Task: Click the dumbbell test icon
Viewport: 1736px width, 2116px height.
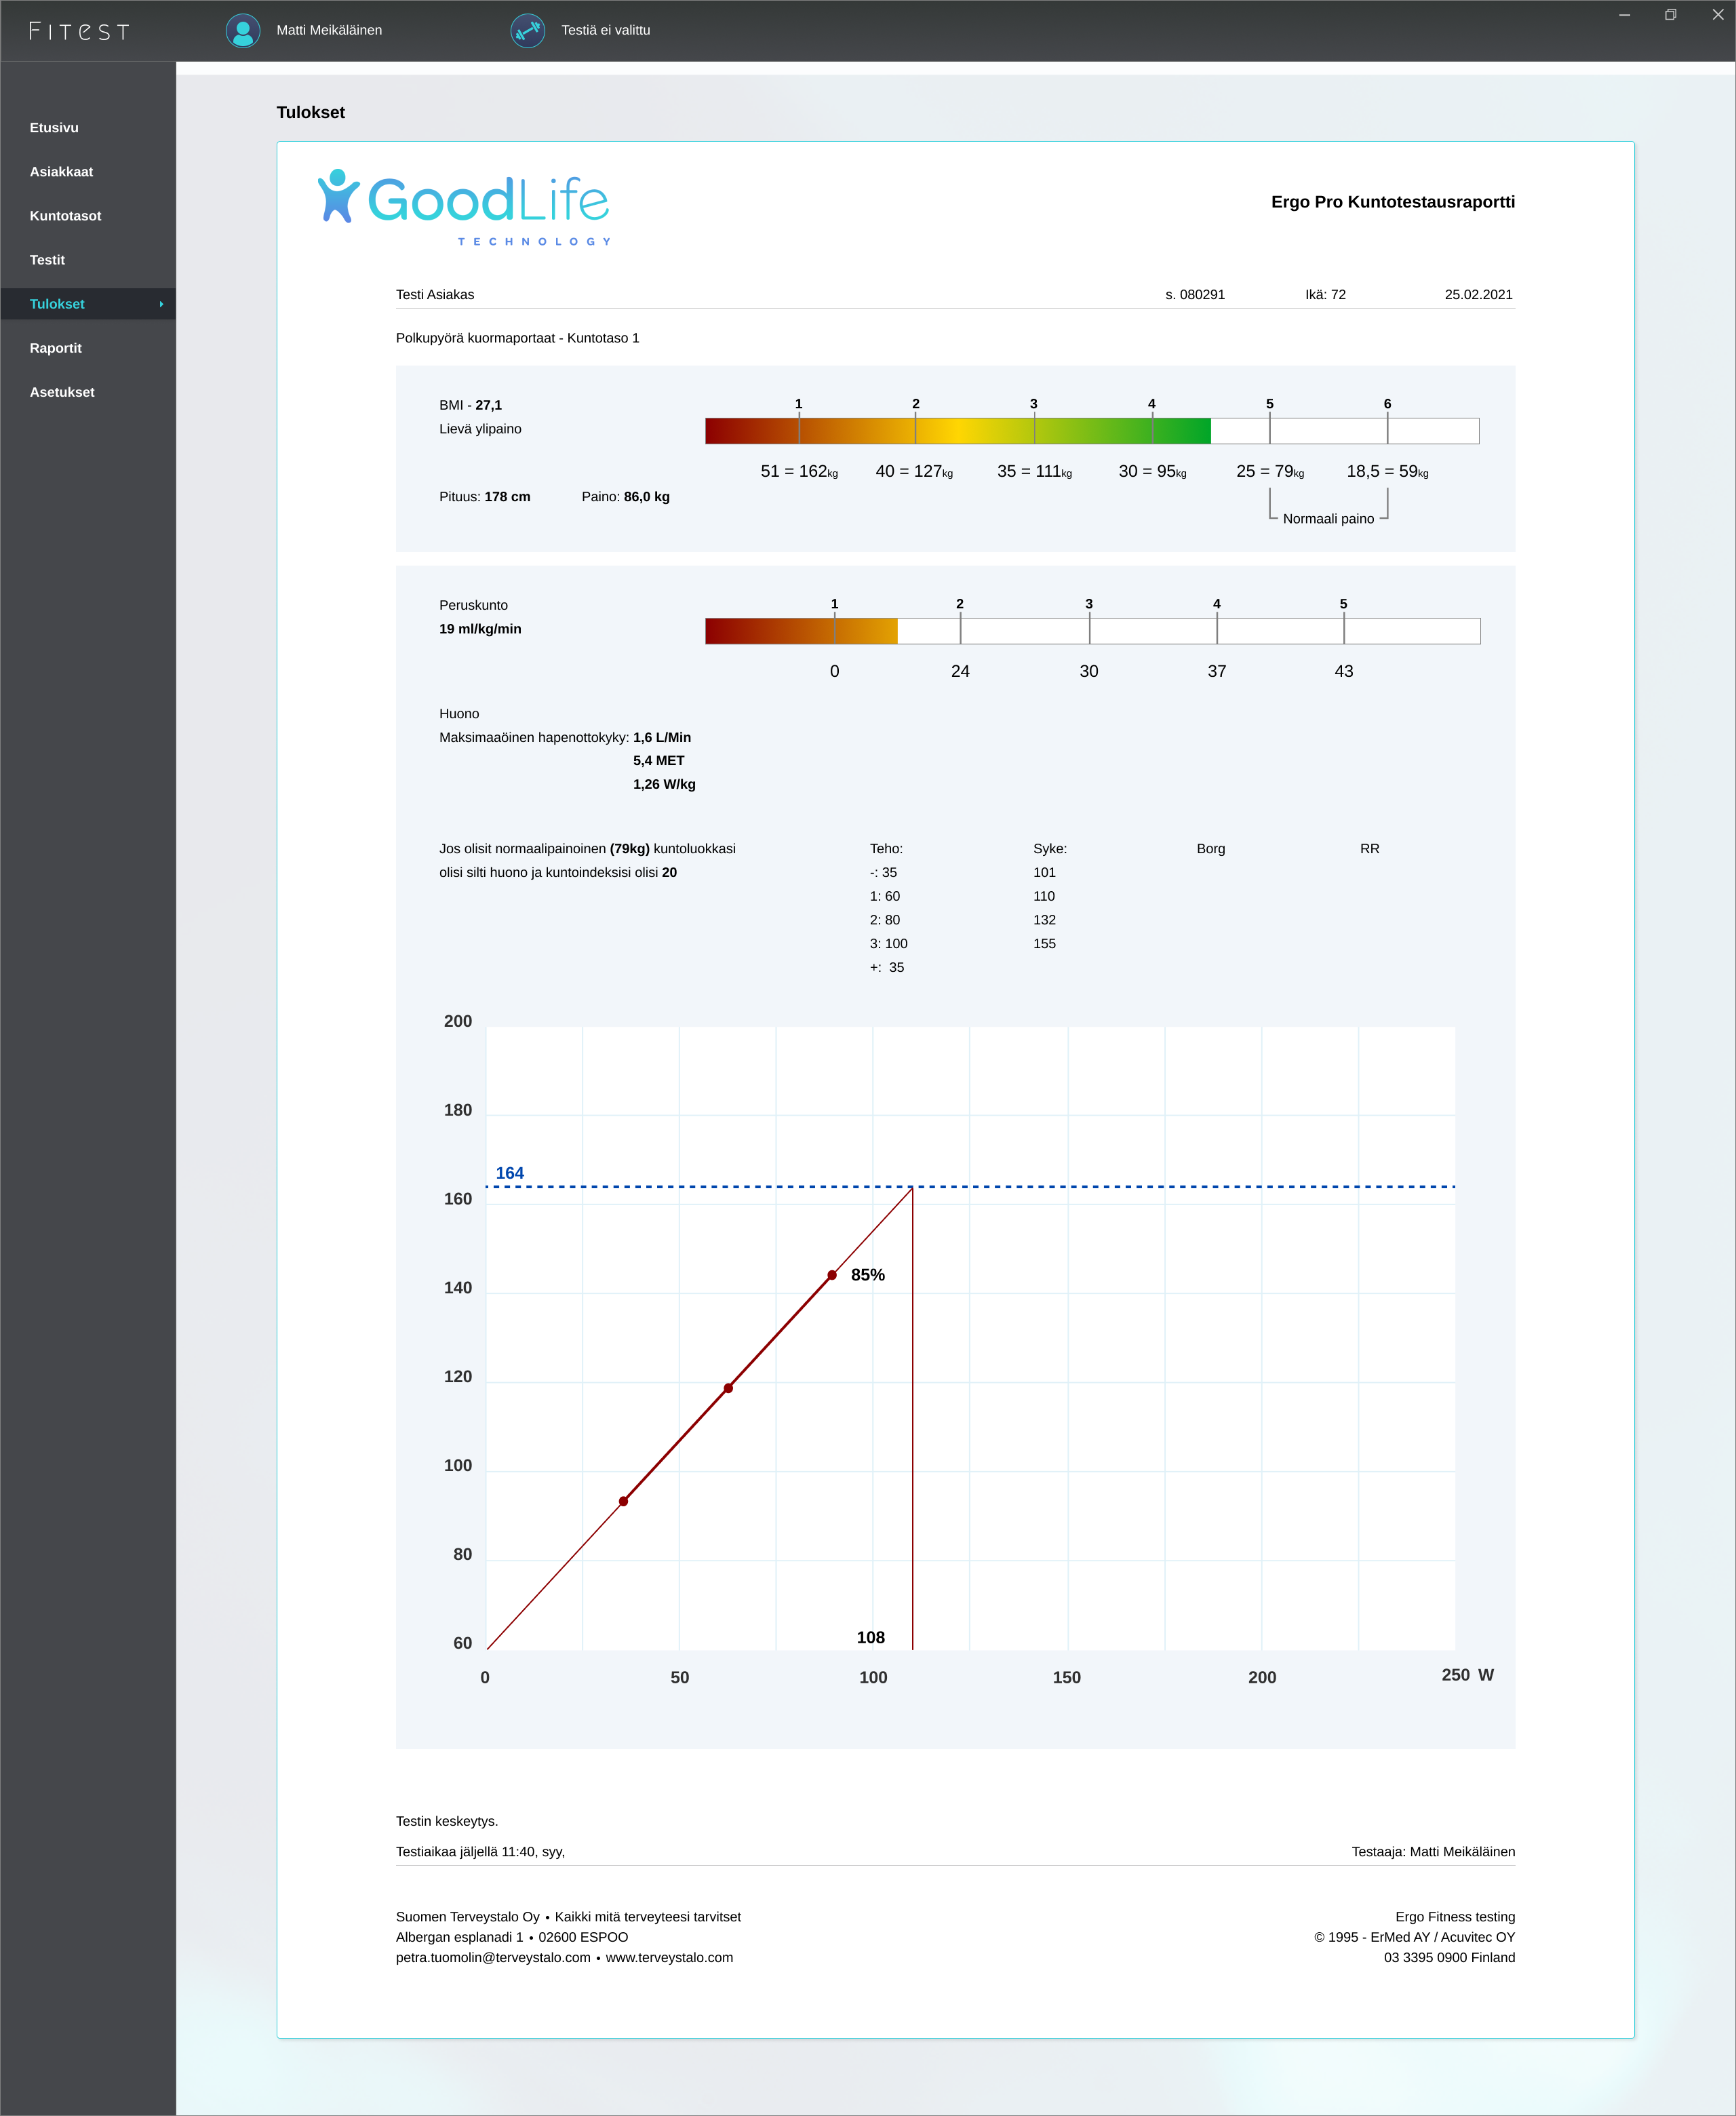Action: click(528, 30)
